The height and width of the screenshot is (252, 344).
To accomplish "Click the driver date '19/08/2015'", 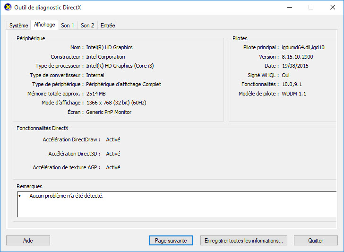I will point(295,66).
